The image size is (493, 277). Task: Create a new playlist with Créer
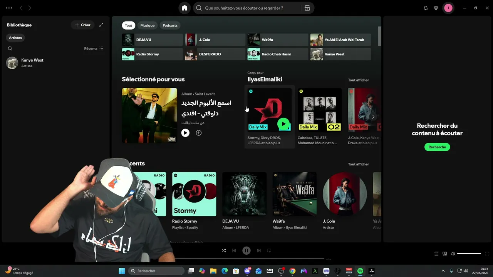(83, 25)
